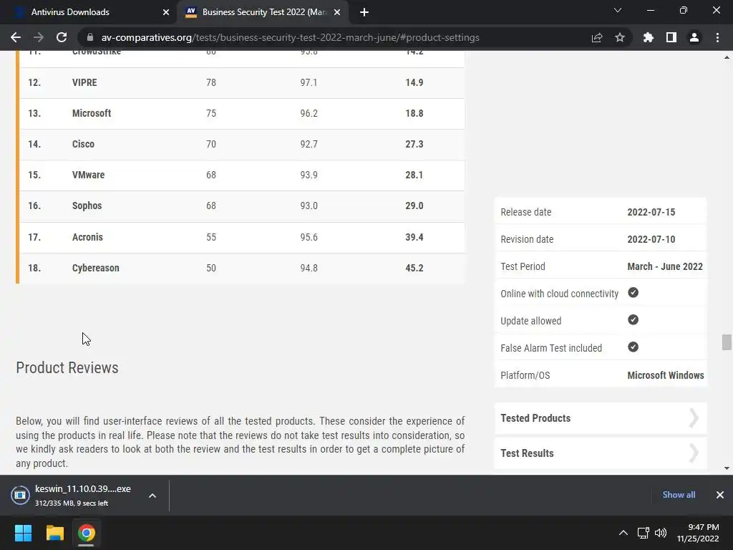Click Platform/OS value Microsoft Windows
Image resolution: width=733 pixels, height=550 pixels.
pyautogui.click(x=666, y=375)
